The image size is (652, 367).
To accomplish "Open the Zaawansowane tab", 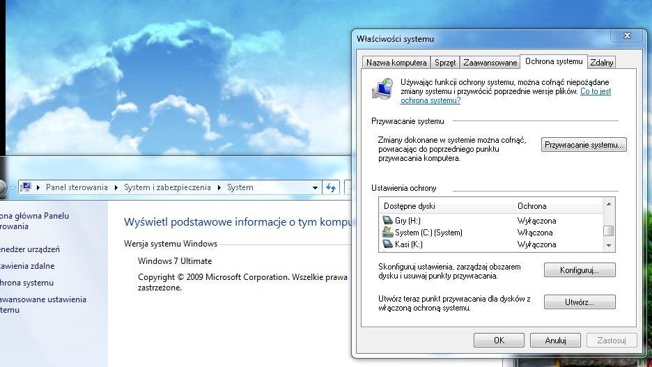I will 490,63.
